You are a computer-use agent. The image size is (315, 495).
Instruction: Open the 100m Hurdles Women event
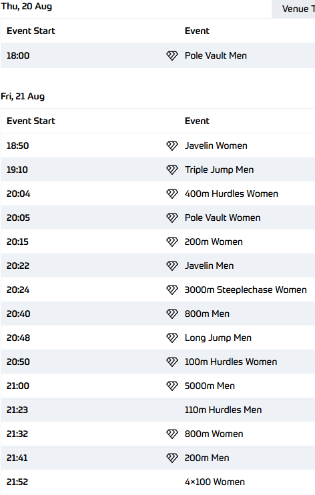click(231, 362)
